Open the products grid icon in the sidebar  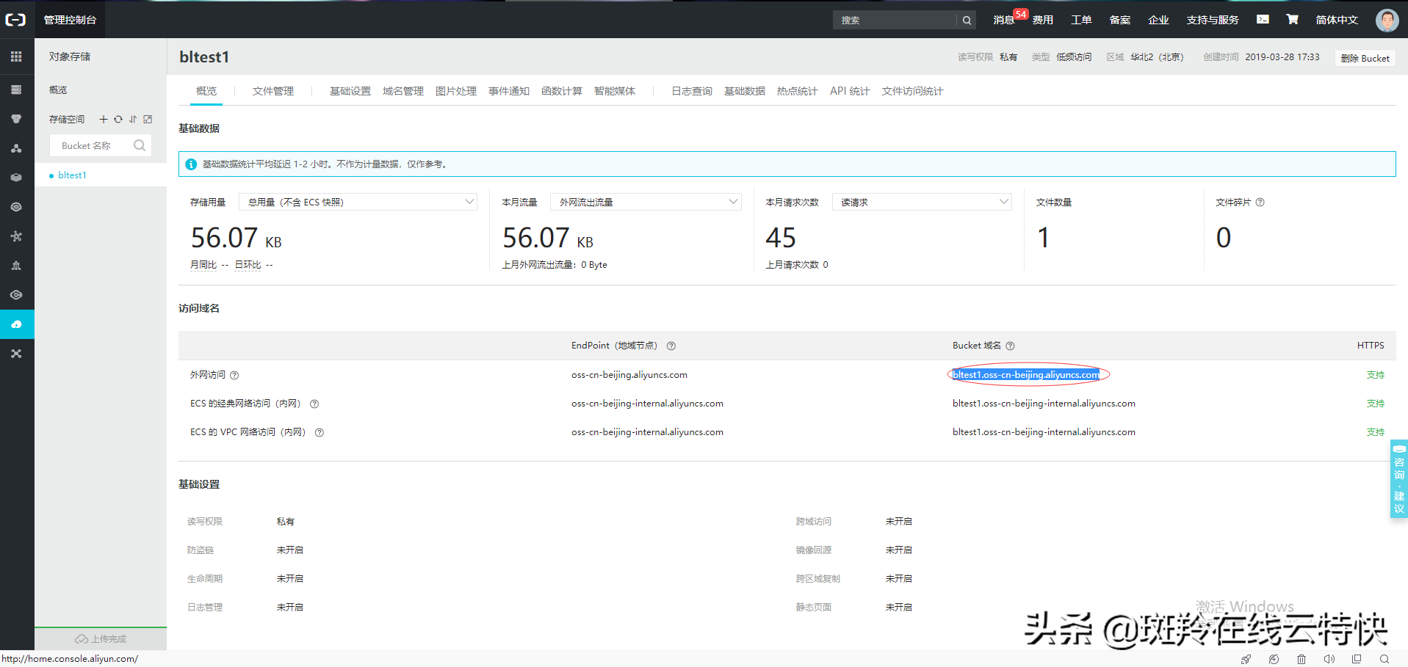pos(16,57)
